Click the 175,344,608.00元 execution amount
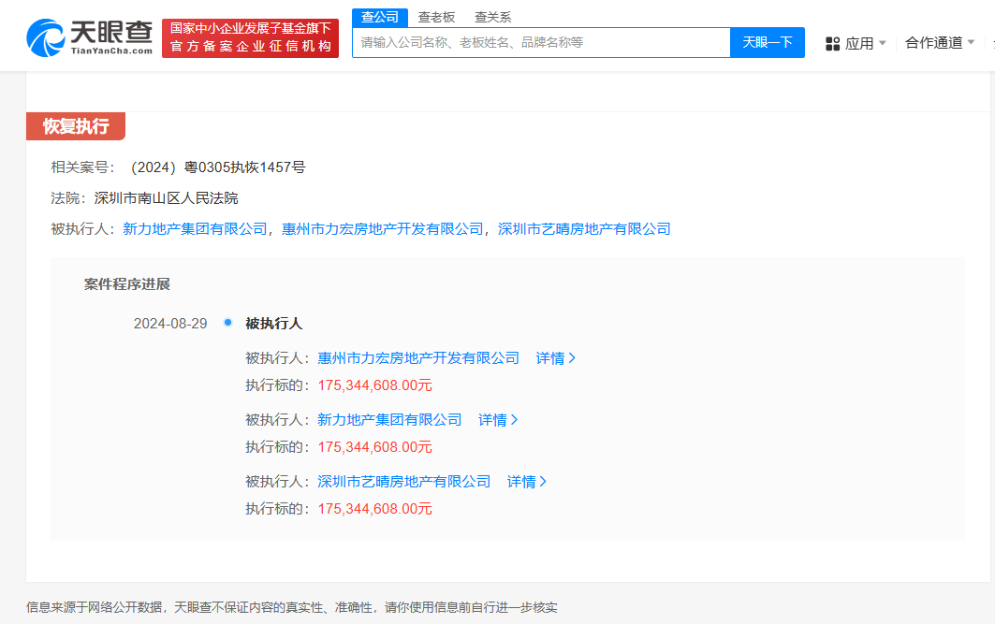This screenshot has width=995, height=624. 374,385
